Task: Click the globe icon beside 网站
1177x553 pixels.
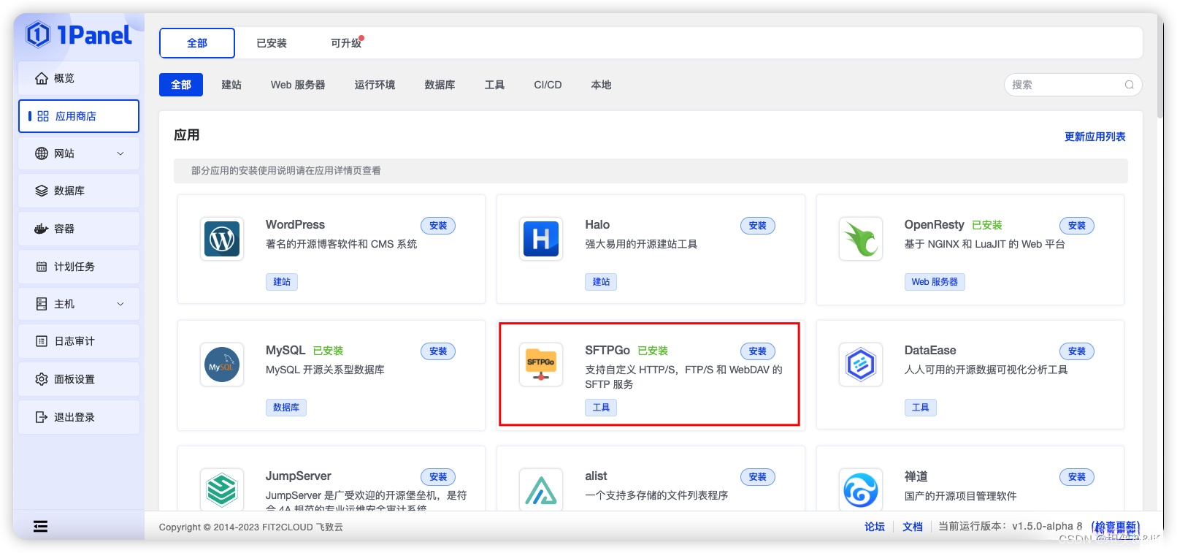Action: [42, 153]
